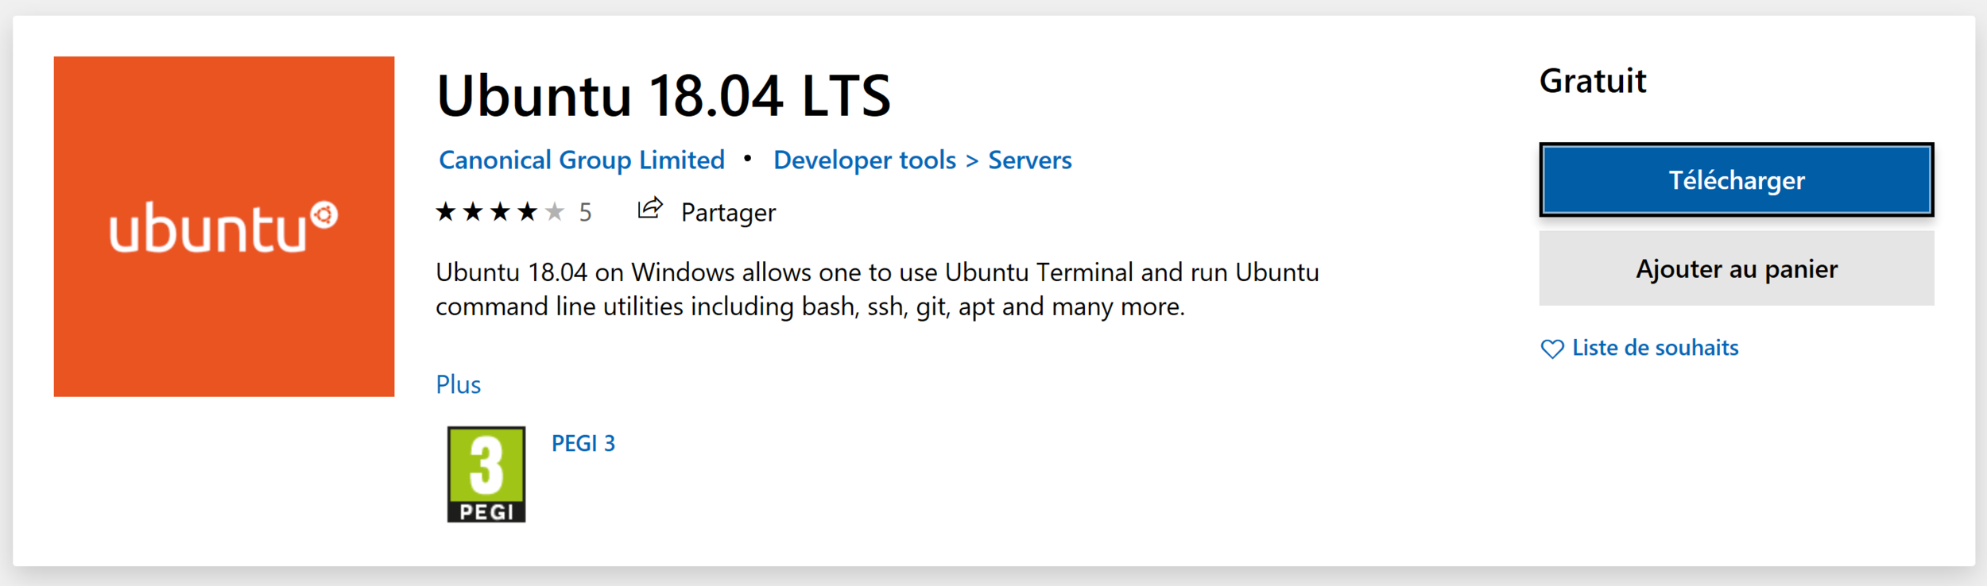Click the Ubuntu 18.04 LTS title
Image resolution: width=1987 pixels, height=586 pixels.
point(664,96)
